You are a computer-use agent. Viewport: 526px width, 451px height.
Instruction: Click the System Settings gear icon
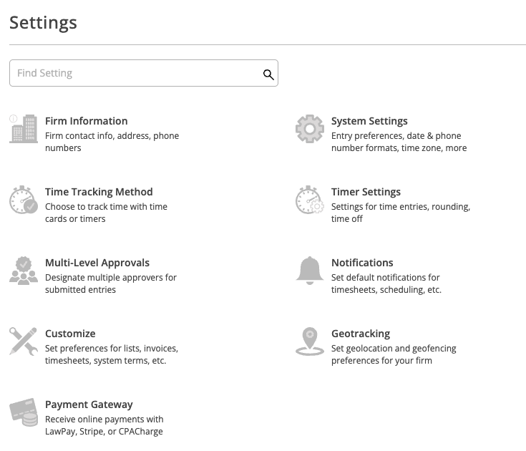[310, 129]
